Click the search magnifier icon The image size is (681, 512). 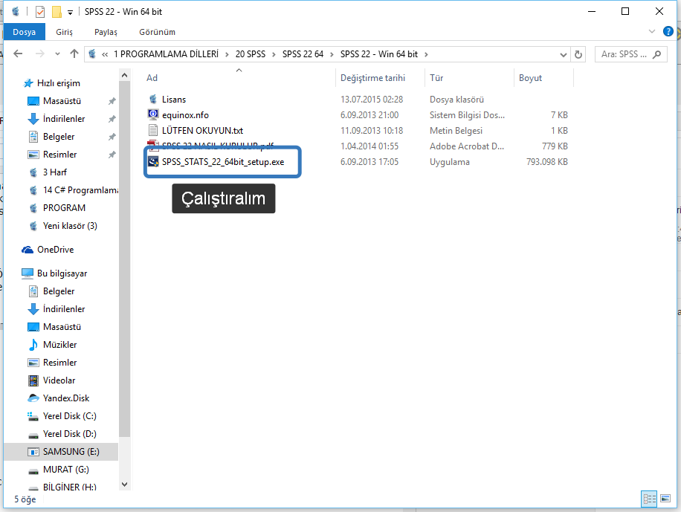point(657,54)
